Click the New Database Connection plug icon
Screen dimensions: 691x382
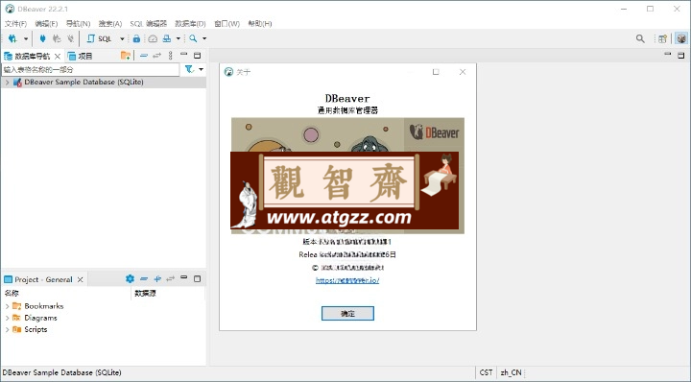[x=12, y=38]
